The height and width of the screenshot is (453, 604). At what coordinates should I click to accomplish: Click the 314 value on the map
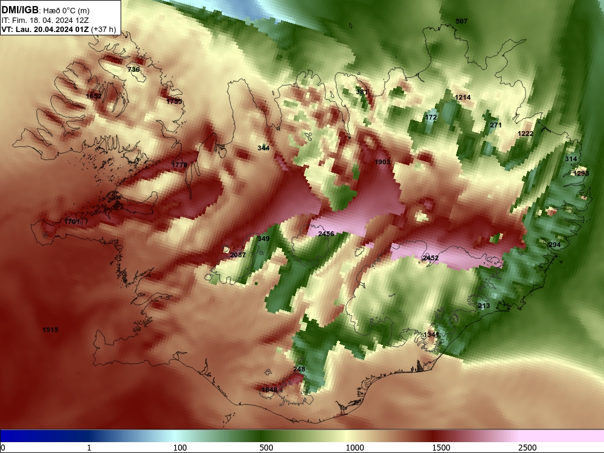tap(571, 159)
